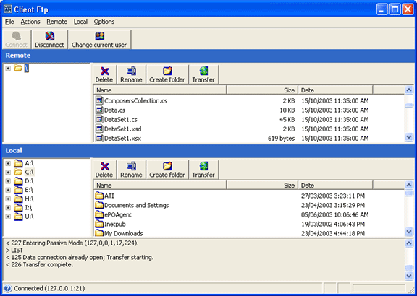The image size is (417, 296).
Task: Click Create folder icon in Remote panel
Action: 167,71
